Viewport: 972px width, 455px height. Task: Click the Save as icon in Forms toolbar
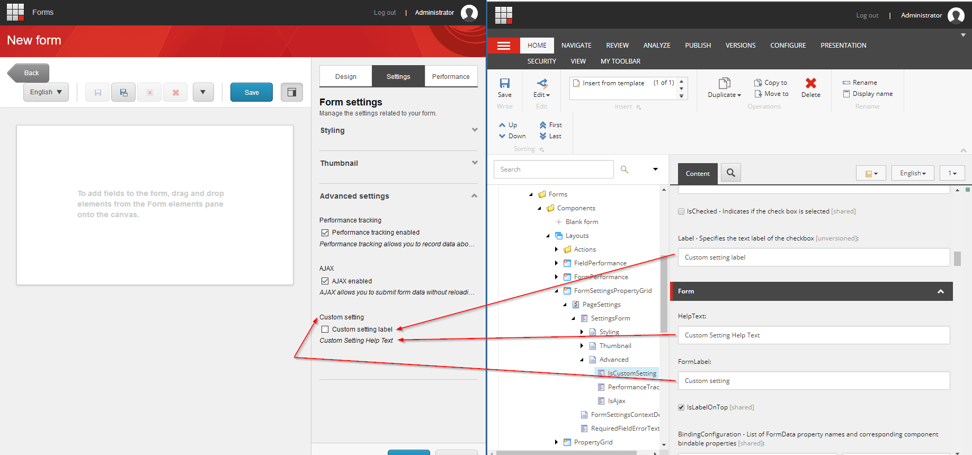[123, 92]
